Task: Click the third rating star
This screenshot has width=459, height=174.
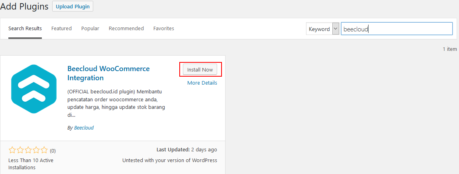Action: (28, 150)
